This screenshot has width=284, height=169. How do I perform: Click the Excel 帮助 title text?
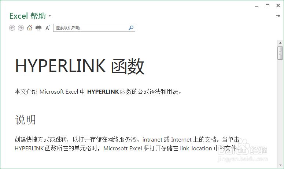[x=27, y=16]
